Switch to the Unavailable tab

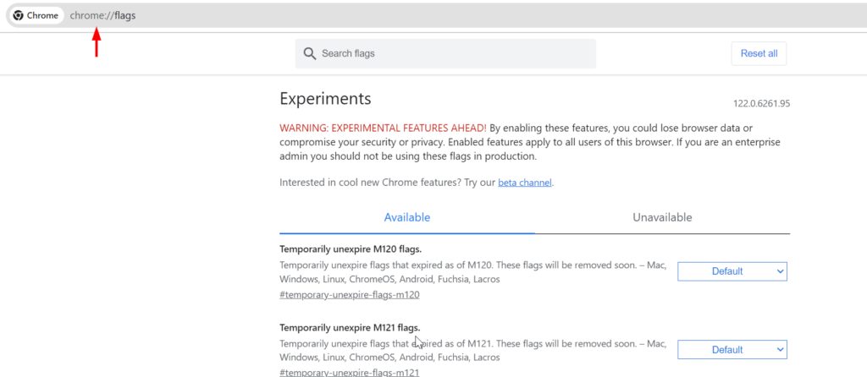pos(662,217)
